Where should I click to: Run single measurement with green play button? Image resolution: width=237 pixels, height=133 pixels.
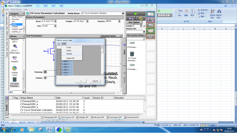[x=136, y=14]
